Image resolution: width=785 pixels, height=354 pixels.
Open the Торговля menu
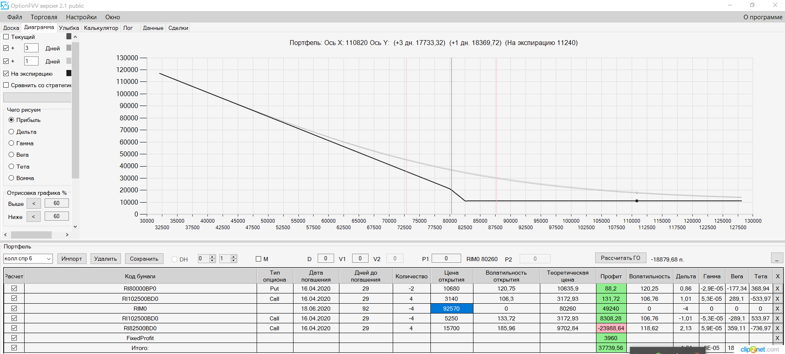pyautogui.click(x=44, y=17)
